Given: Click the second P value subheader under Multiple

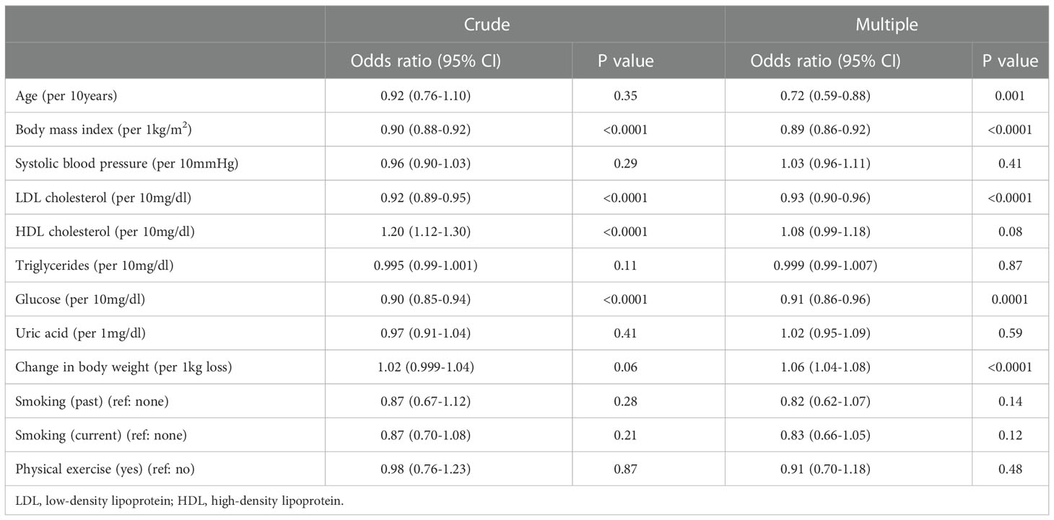Looking at the screenshot, I should point(1009,61).
